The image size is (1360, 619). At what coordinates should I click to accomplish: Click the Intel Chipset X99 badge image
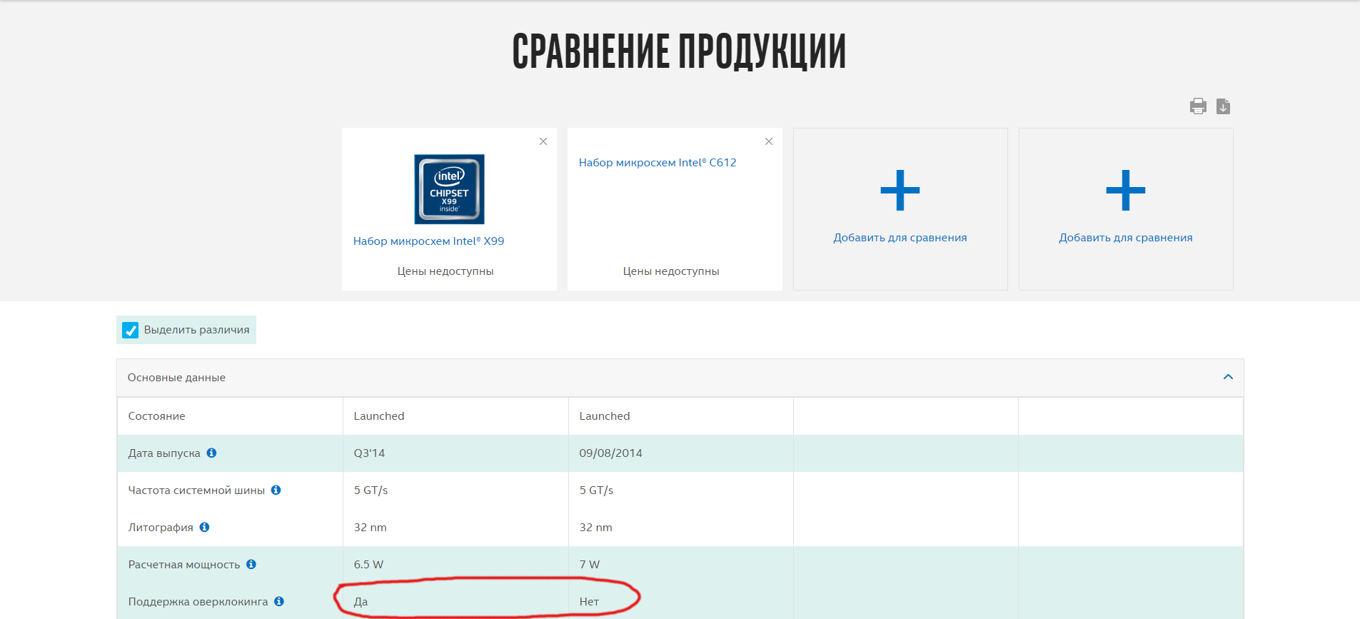point(449,189)
